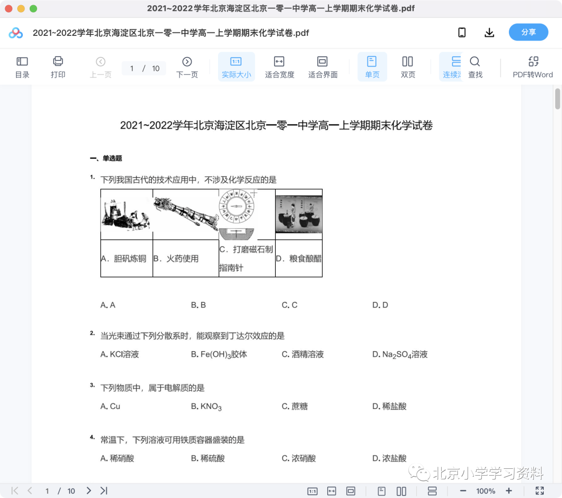
Task: Select 实际大小 actual size view
Action: pyautogui.click(x=236, y=67)
